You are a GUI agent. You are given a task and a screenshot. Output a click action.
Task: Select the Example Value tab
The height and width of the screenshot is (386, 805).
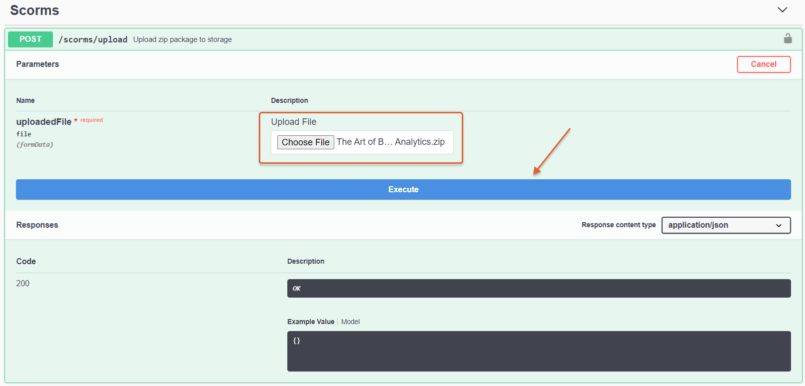coord(310,322)
